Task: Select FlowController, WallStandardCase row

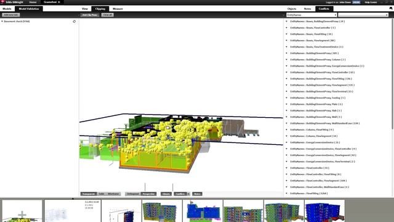Action: 320,187
